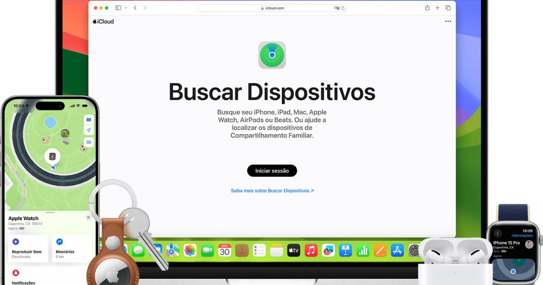Tap Itinerários on the iPhone
Image resolution: width=543 pixels, height=285 pixels.
(71, 248)
